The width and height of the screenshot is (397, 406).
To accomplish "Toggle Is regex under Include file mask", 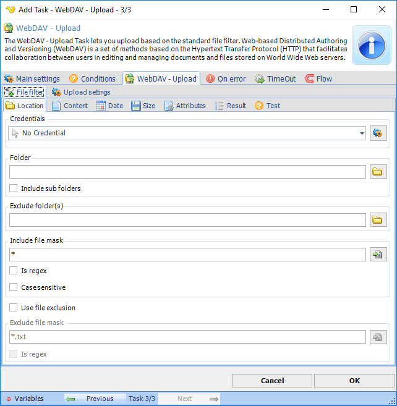I will point(13,271).
